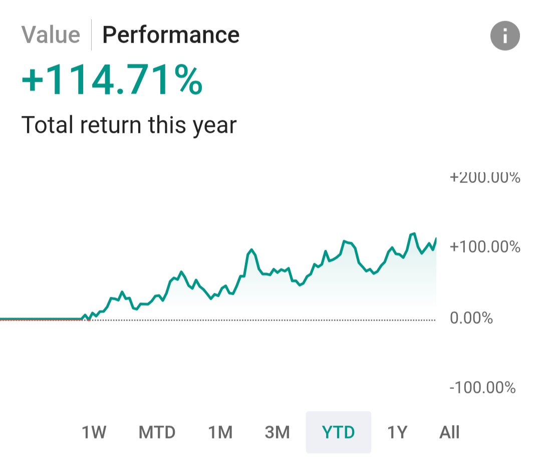Tap the "Total return this year" label
Screen dimensions: 541x465
tap(129, 125)
